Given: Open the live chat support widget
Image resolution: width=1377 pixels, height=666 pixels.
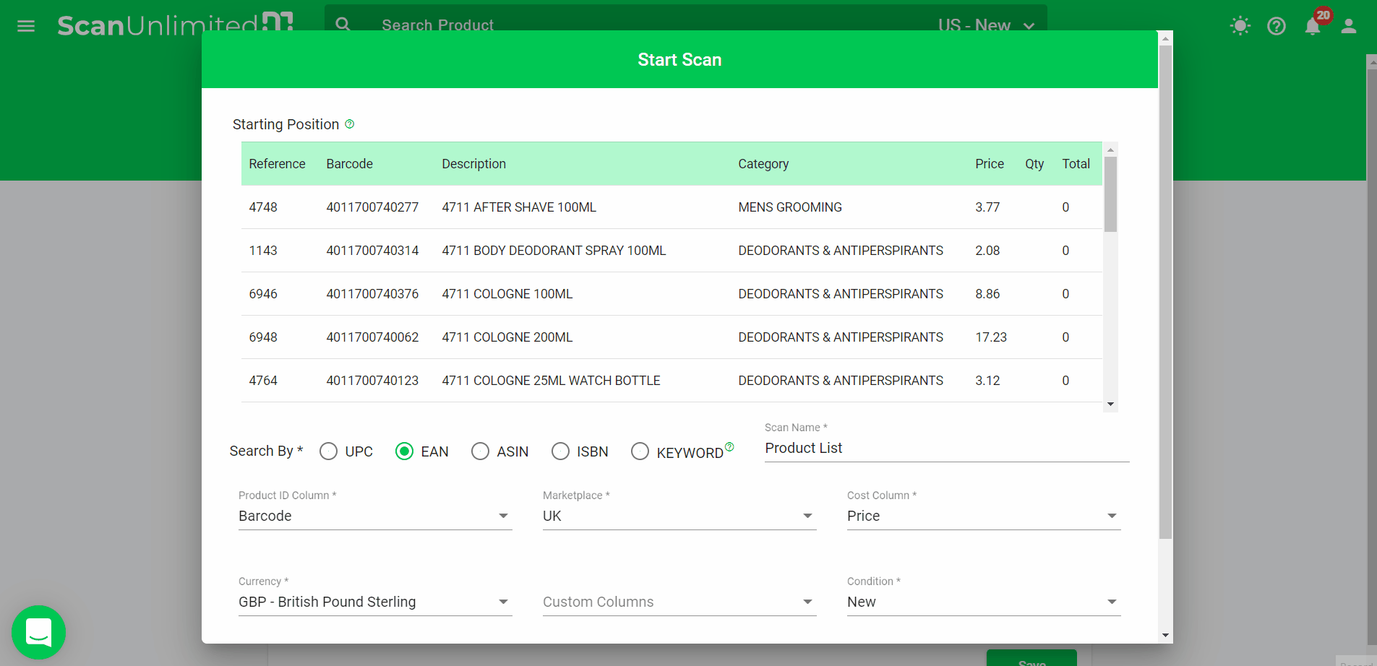Looking at the screenshot, I should point(38,632).
